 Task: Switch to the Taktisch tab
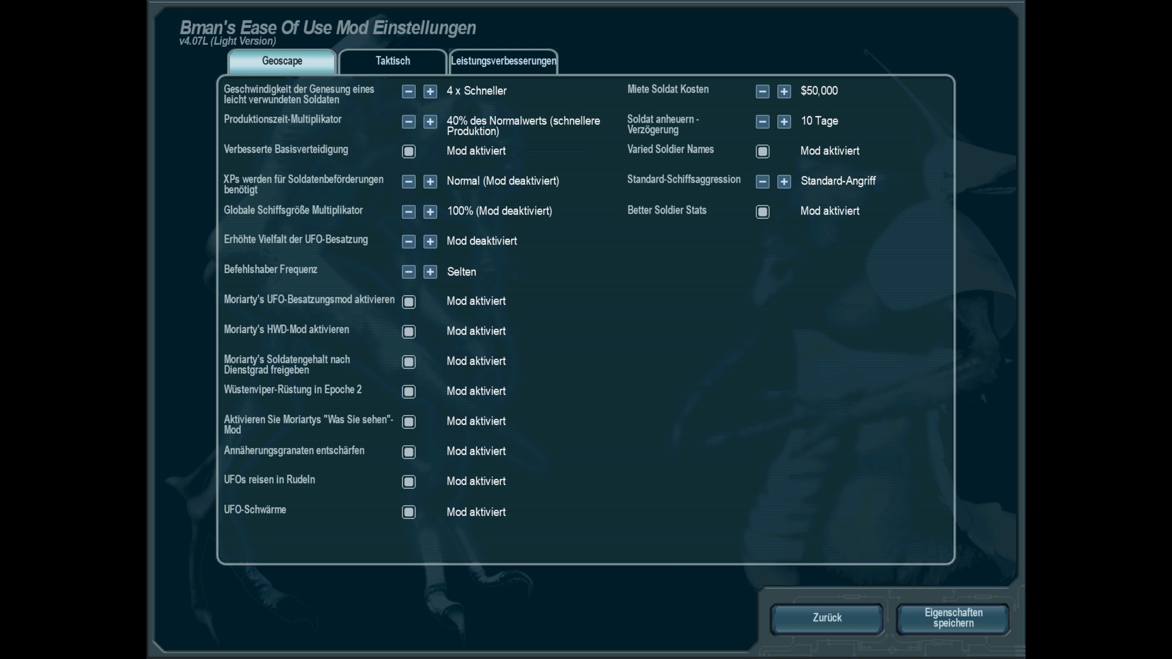(393, 61)
